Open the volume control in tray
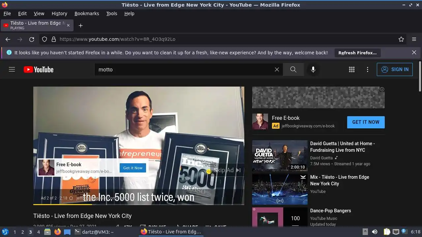422x237 pixels. pos(375,232)
